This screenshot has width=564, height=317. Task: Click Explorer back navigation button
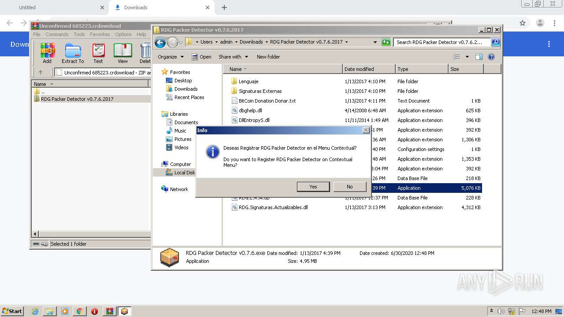160,42
